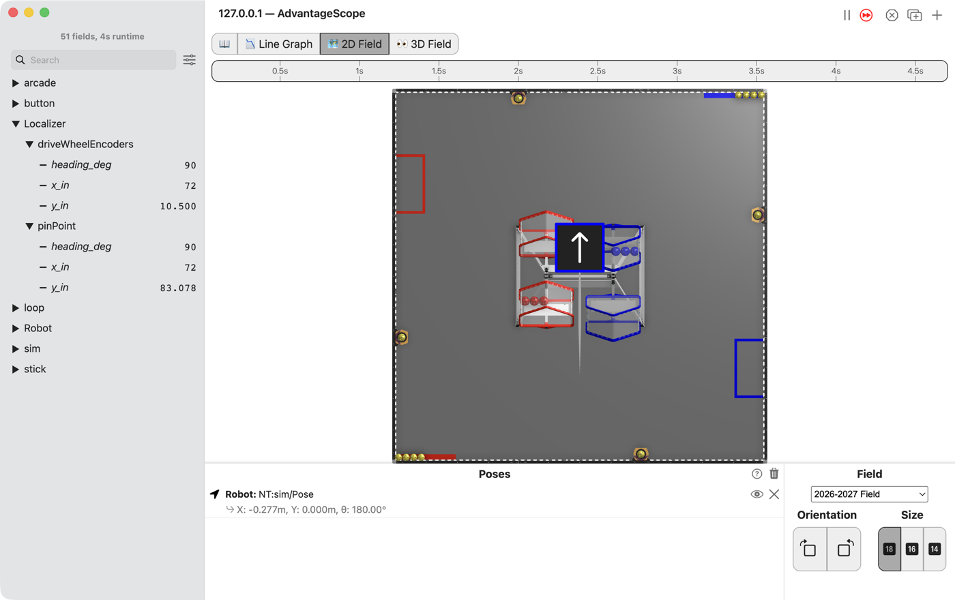Collapse the pinPoint subgroup
Viewport: 955px width, 600px height.
pos(29,226)
